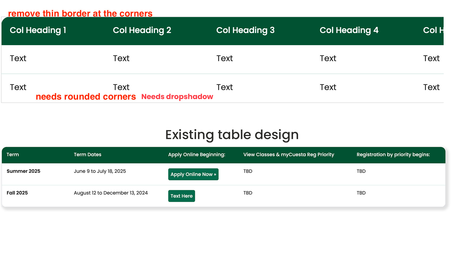Select the Registration by priority begins header
Screen dimensions: 455x258
click(x=393, y=155)
